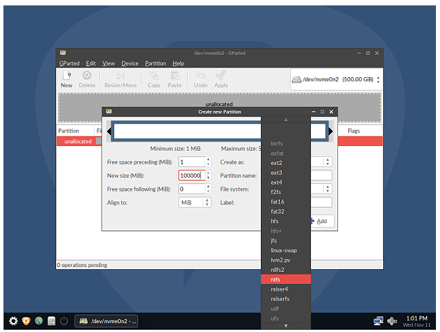This screenshot has height=332, width=440.
Task: Click the /dev/nvme0n2 taskbar window button
Action: (106, 321)
